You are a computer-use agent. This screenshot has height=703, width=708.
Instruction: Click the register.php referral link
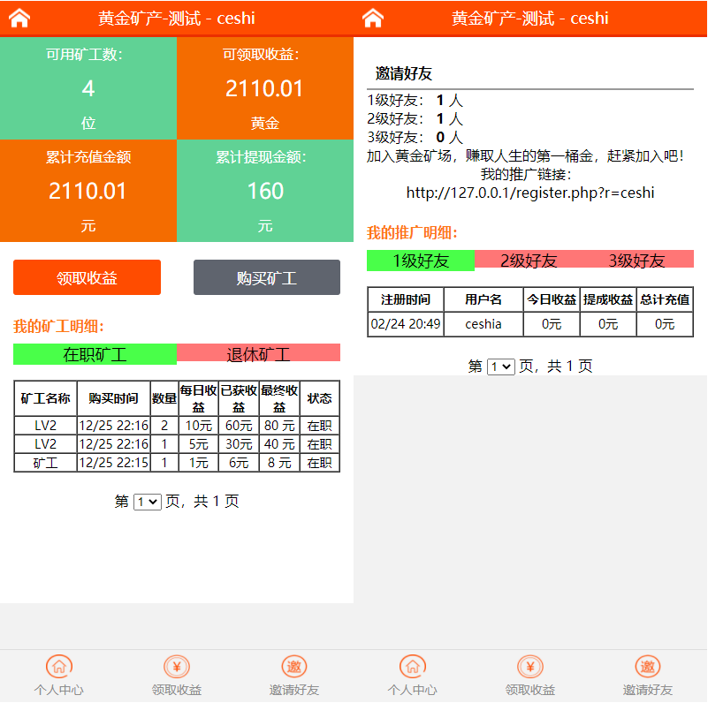(529, 193)
